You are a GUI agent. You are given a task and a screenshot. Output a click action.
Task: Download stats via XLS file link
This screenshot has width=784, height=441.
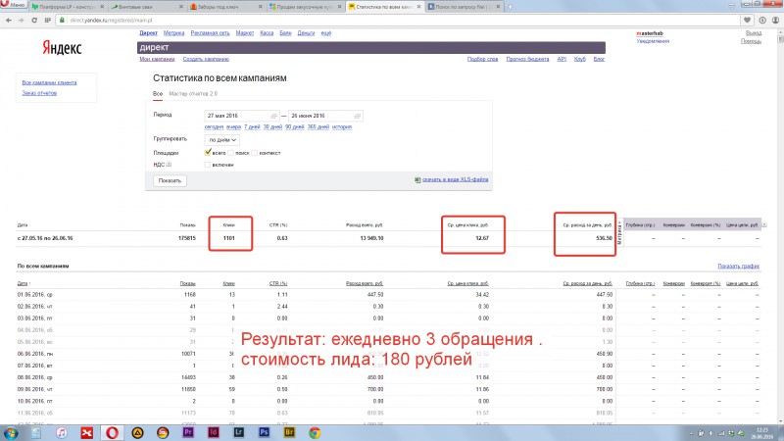[455, 179]
